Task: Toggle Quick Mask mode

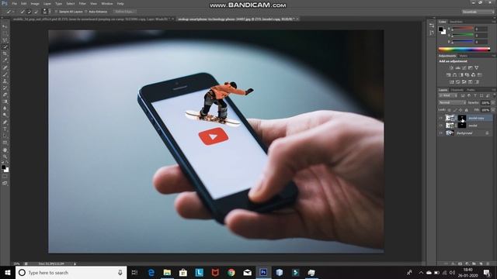Action: tap(5, 176)
